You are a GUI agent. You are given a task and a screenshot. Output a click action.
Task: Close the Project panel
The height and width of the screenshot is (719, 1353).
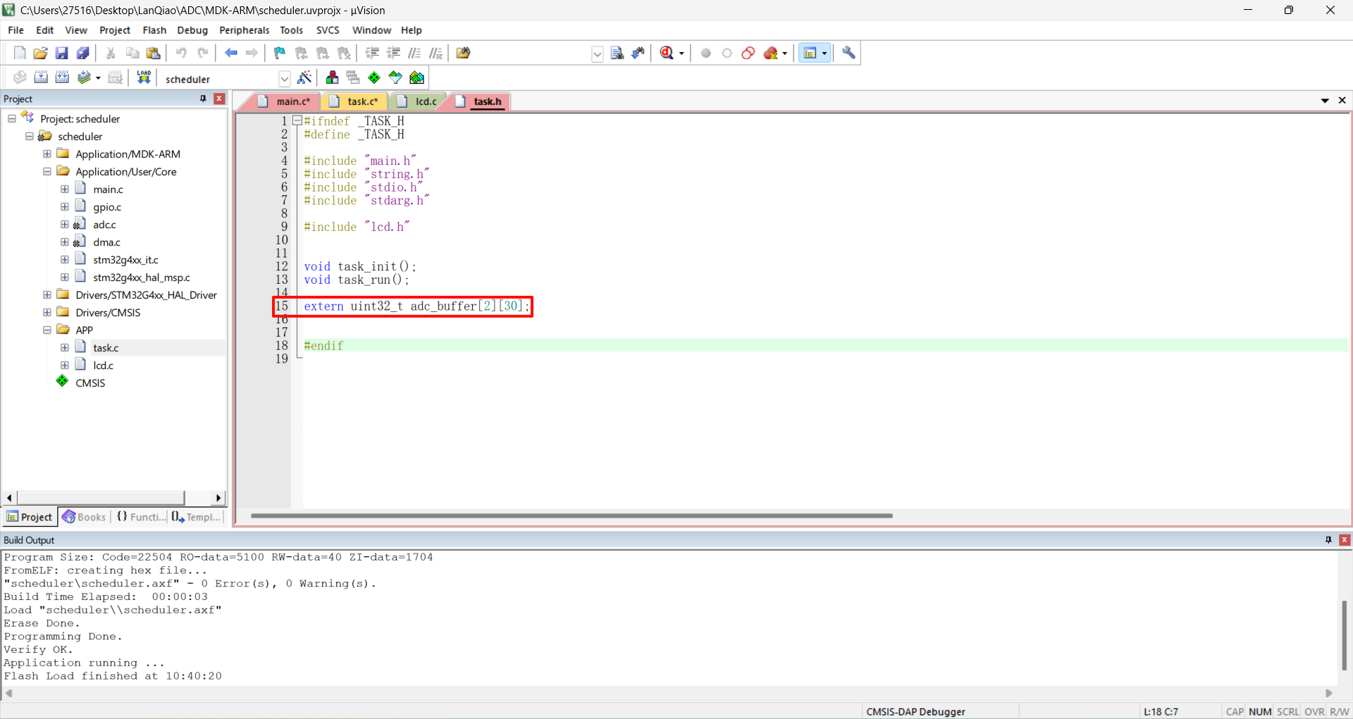point(219,99)
